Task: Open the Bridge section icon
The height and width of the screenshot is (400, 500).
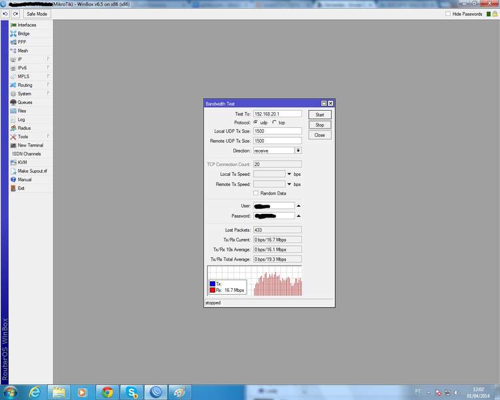Action: tap(13, 33)
